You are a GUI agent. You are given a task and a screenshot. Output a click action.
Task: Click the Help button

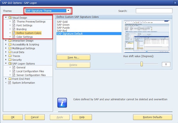pyautogui.click(x=82, y=117)
